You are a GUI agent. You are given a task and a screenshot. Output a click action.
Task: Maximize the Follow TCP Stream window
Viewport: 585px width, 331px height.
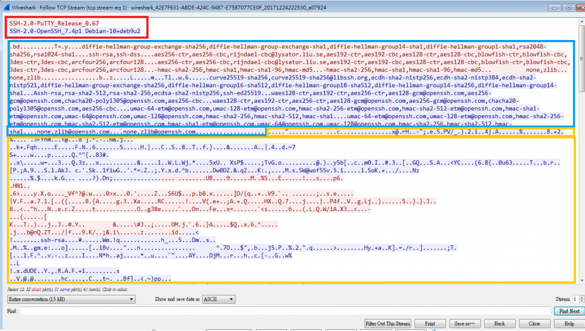click(569, 7)
